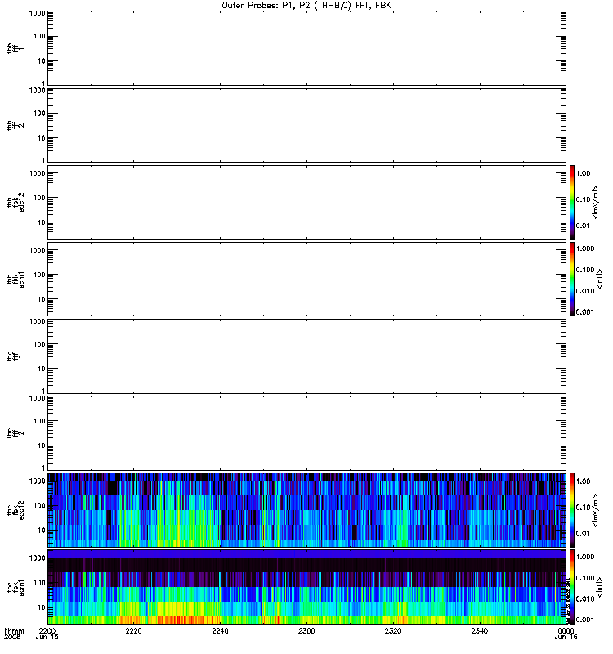Click the '2008' year label
The image size is (613, 654).
point(11,637)
